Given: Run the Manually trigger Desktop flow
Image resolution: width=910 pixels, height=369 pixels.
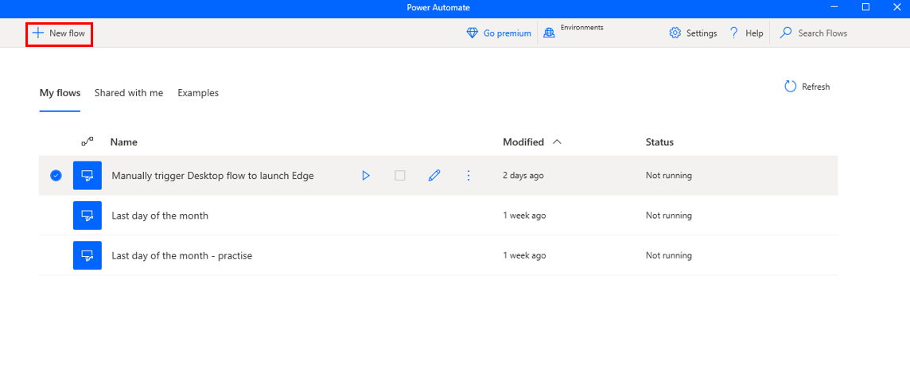Looking at the screenshot, I should 366,175.
